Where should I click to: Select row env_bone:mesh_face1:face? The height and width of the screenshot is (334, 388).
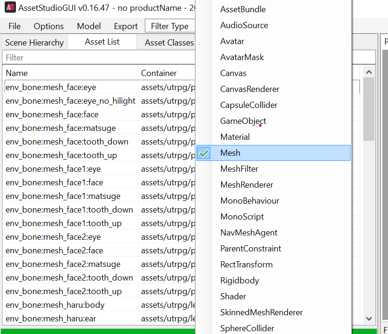(x=99, y=182)
